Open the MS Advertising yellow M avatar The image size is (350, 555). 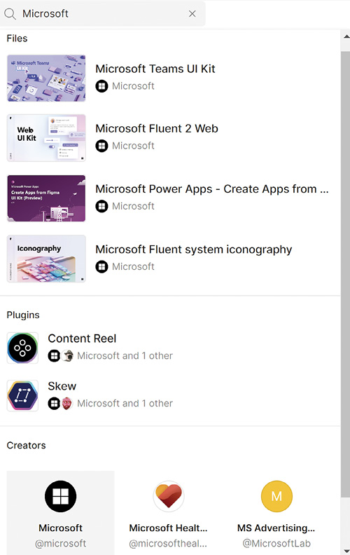point(276,496)
